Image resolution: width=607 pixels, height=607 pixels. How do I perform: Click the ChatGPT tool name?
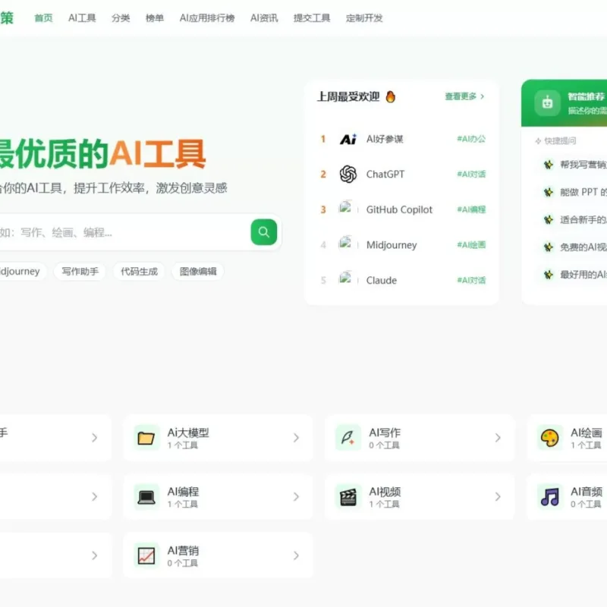[x=385, y=175]
